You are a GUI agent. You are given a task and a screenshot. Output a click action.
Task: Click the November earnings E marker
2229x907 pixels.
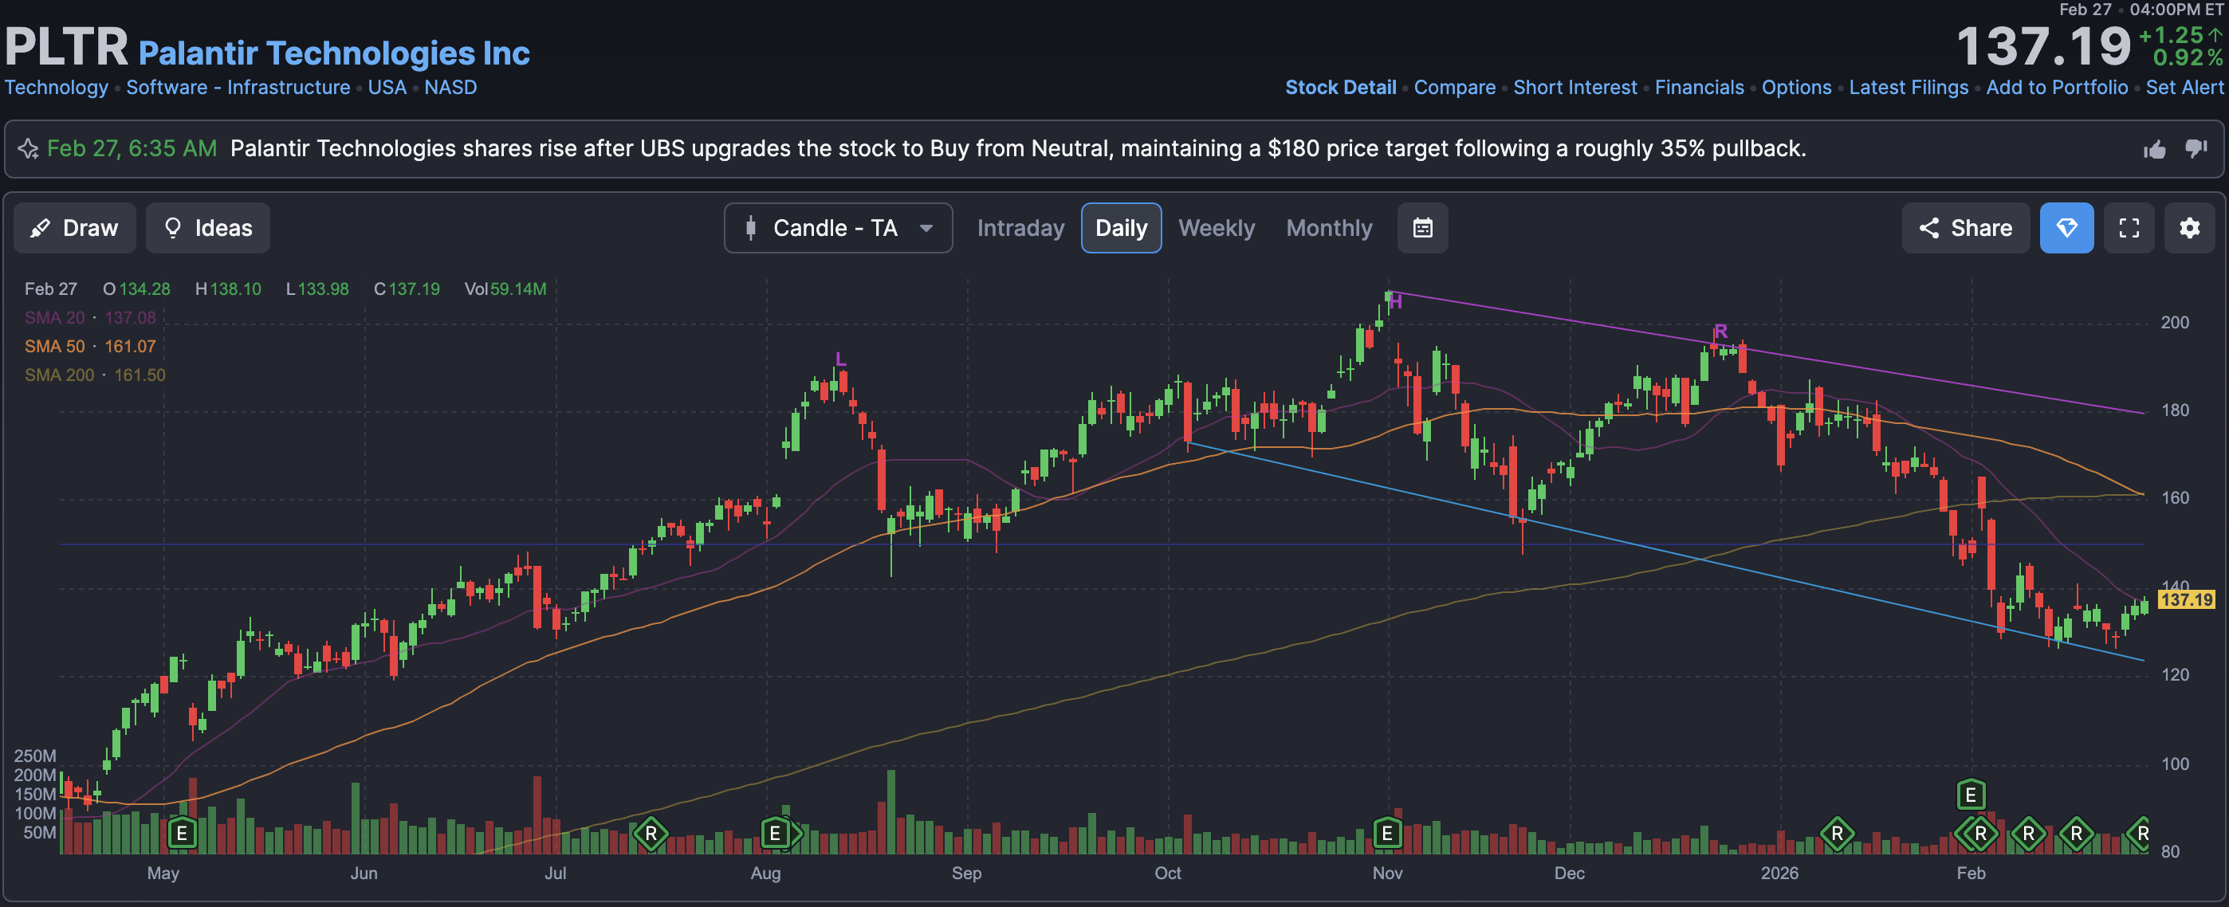coord(1387,834)
